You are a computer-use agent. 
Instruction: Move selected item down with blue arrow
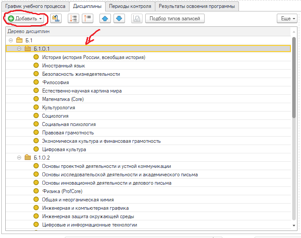click(x=119, y=19)
